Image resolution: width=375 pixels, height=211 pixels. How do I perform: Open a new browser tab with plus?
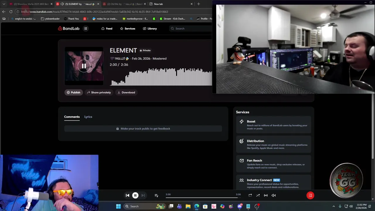198,4
